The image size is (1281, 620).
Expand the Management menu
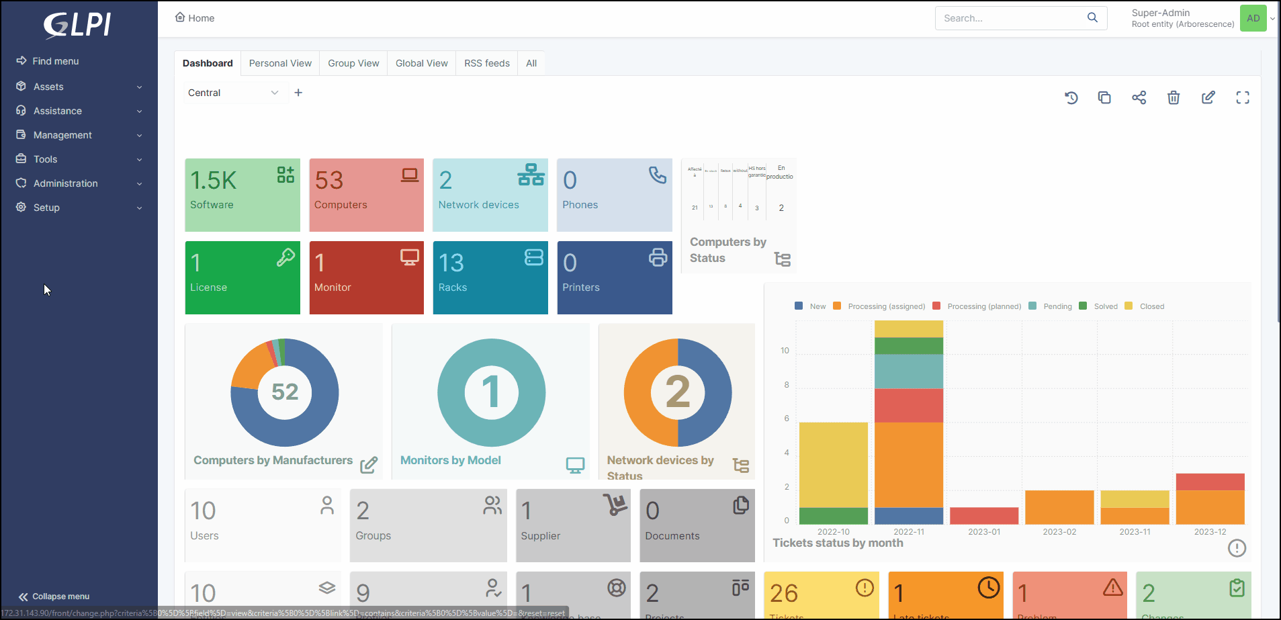point(79,135)
